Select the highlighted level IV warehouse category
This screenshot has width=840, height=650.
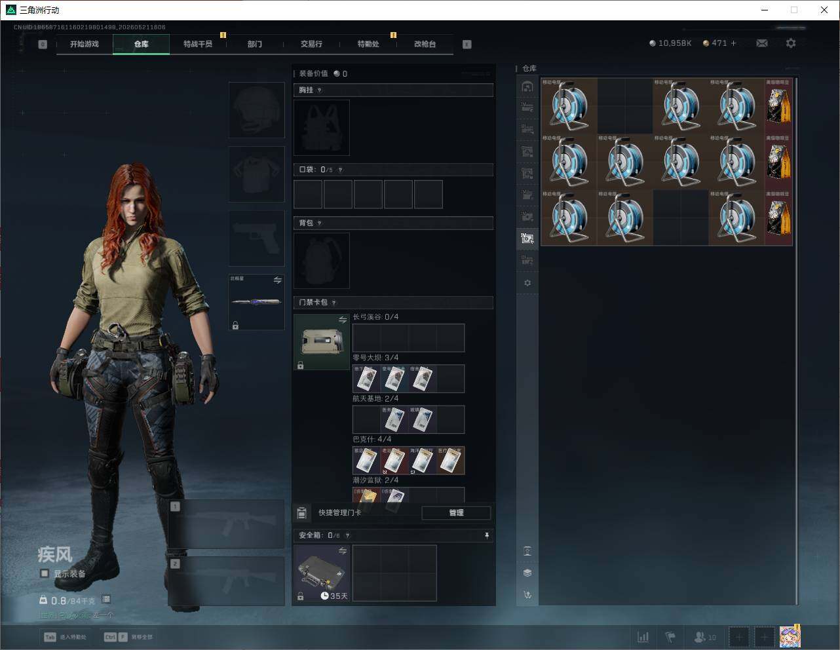[527, 239]
